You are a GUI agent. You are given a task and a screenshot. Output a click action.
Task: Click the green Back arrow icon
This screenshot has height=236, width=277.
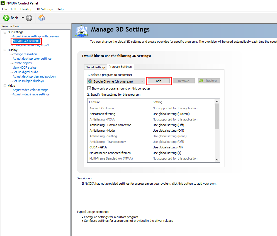tap(6, 18)
